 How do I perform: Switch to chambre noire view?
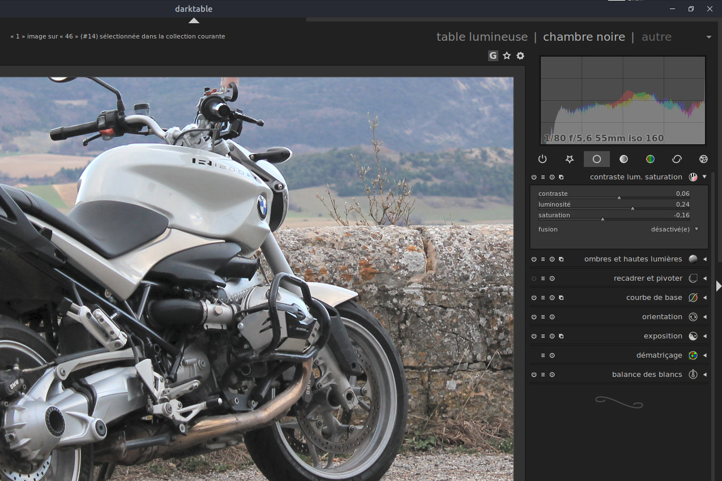pyautogui.click(x=584, y=37)
